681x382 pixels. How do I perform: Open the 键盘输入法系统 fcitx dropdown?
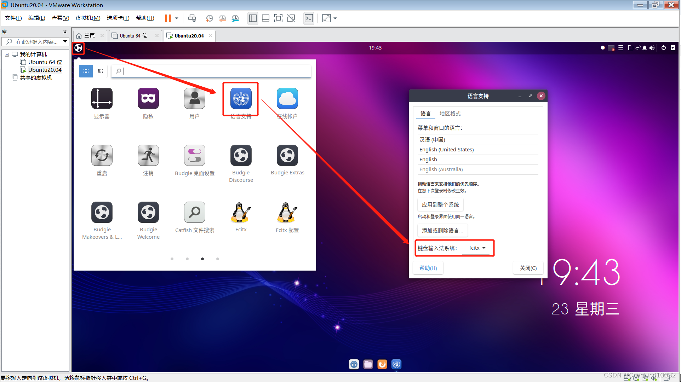477,248
